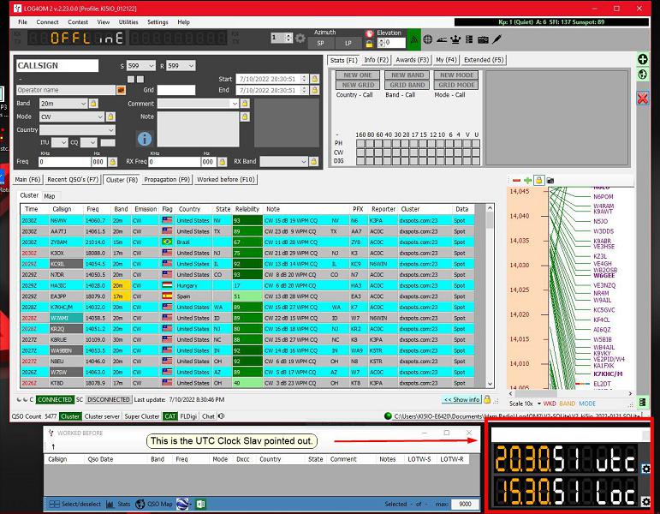The width and height of the screenshot is (660, 514).
Task: Expand the Country dropdown
Action: (x=111, y=129)
